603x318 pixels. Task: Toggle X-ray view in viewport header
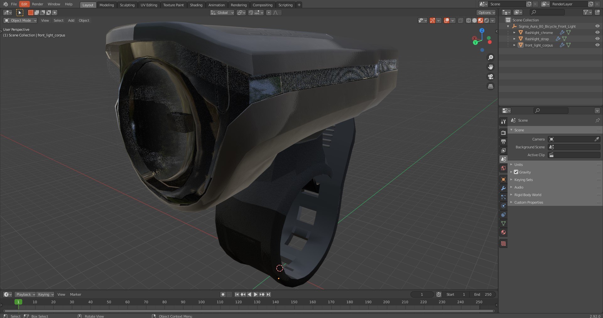[460, 20]
